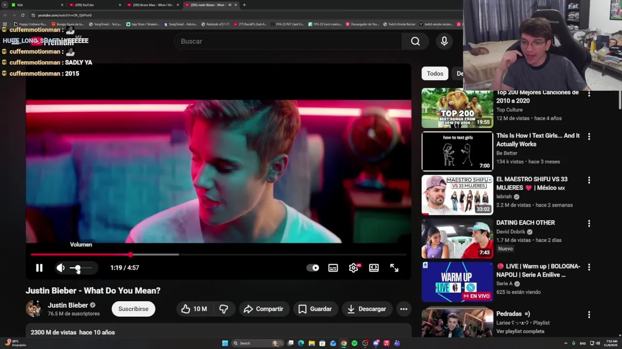This screenshot has height=349, width=622.
Task: Open FIFA 23 FUT Card Creator bookmark
Action: tap(287, 24)
